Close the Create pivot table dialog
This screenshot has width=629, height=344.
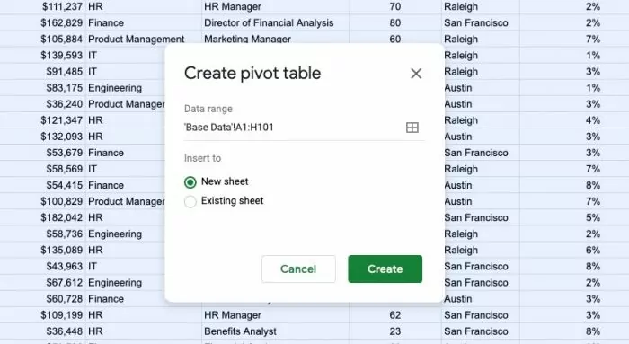416,74
